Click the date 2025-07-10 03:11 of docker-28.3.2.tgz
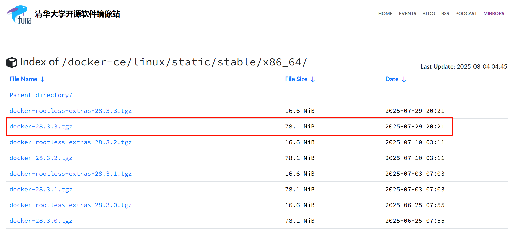The width and height of the screenshot is (524, 232). click(x=415, y=158)
